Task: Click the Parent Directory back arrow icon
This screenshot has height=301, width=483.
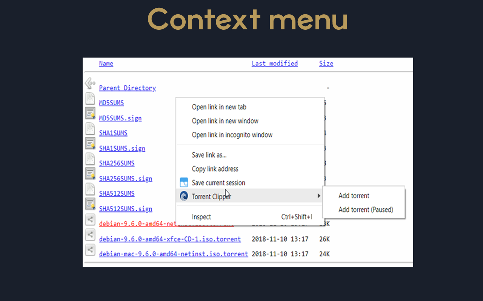Action: coord(90,84)
